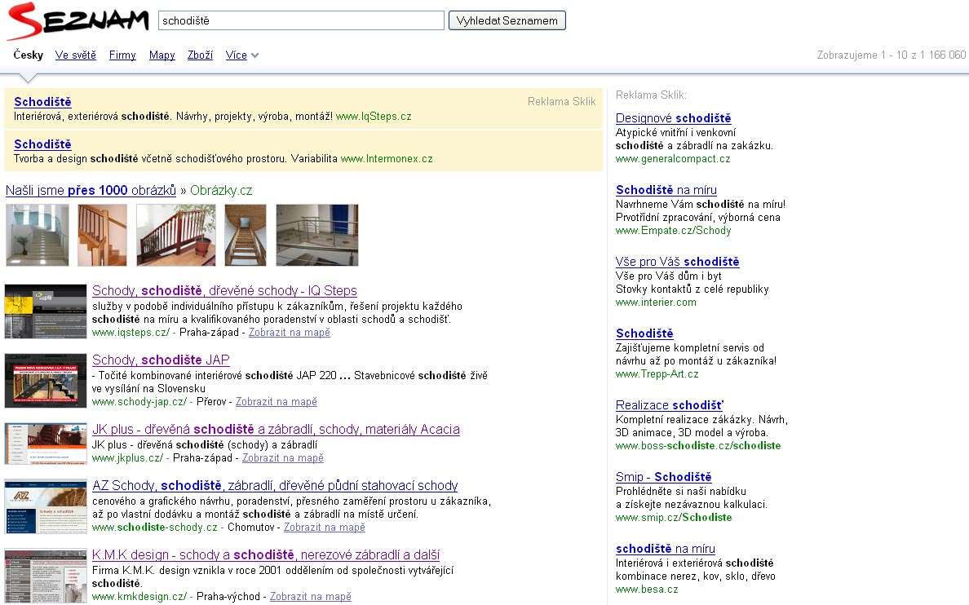This screenshot has width=969, height=605.
Task: Open the besa.cz "schodiště na míru" ad
Action: click(x=666, y=548)
